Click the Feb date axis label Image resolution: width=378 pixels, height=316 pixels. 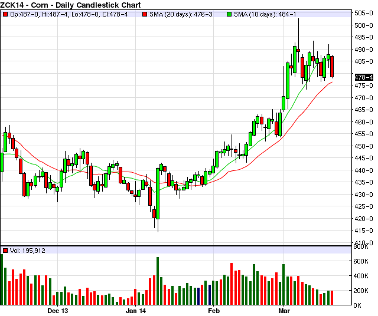coord(214,311)
